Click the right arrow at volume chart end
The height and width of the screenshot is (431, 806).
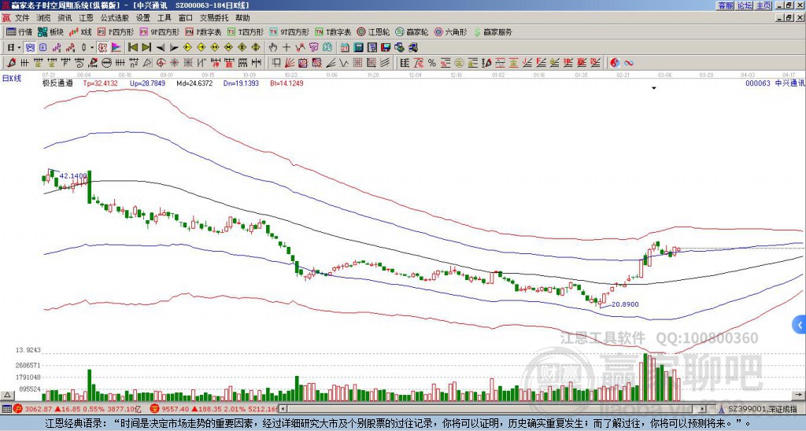coord(800,395)
